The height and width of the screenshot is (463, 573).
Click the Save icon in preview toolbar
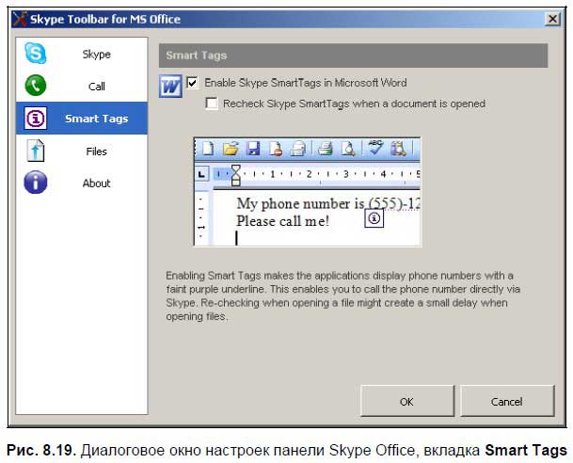(x=252, y=148)
